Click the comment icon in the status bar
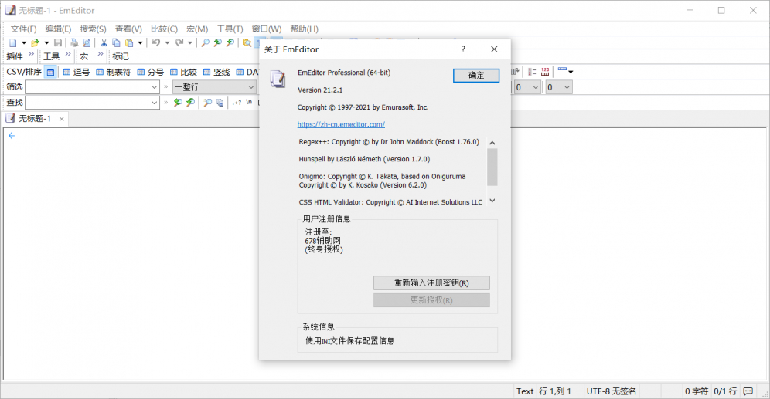 point(748,391)
